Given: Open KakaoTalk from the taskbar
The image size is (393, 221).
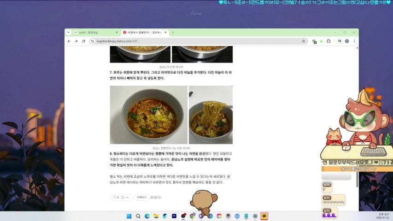Looking at the screenshot, I should [x=264, y=216].
